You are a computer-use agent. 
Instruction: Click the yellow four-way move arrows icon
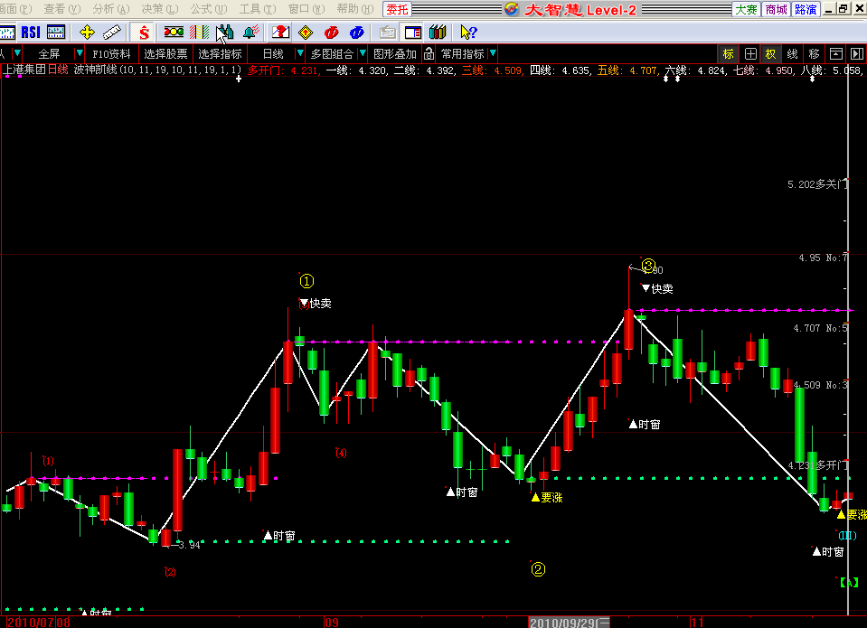[x=87, y=33]
